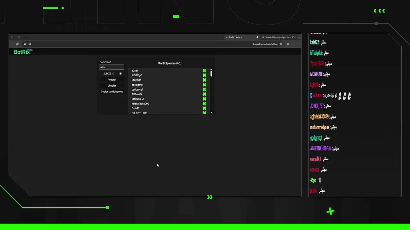Click chat username JOKER_737
The image size is (410, 230).
(x=317, y=106)
